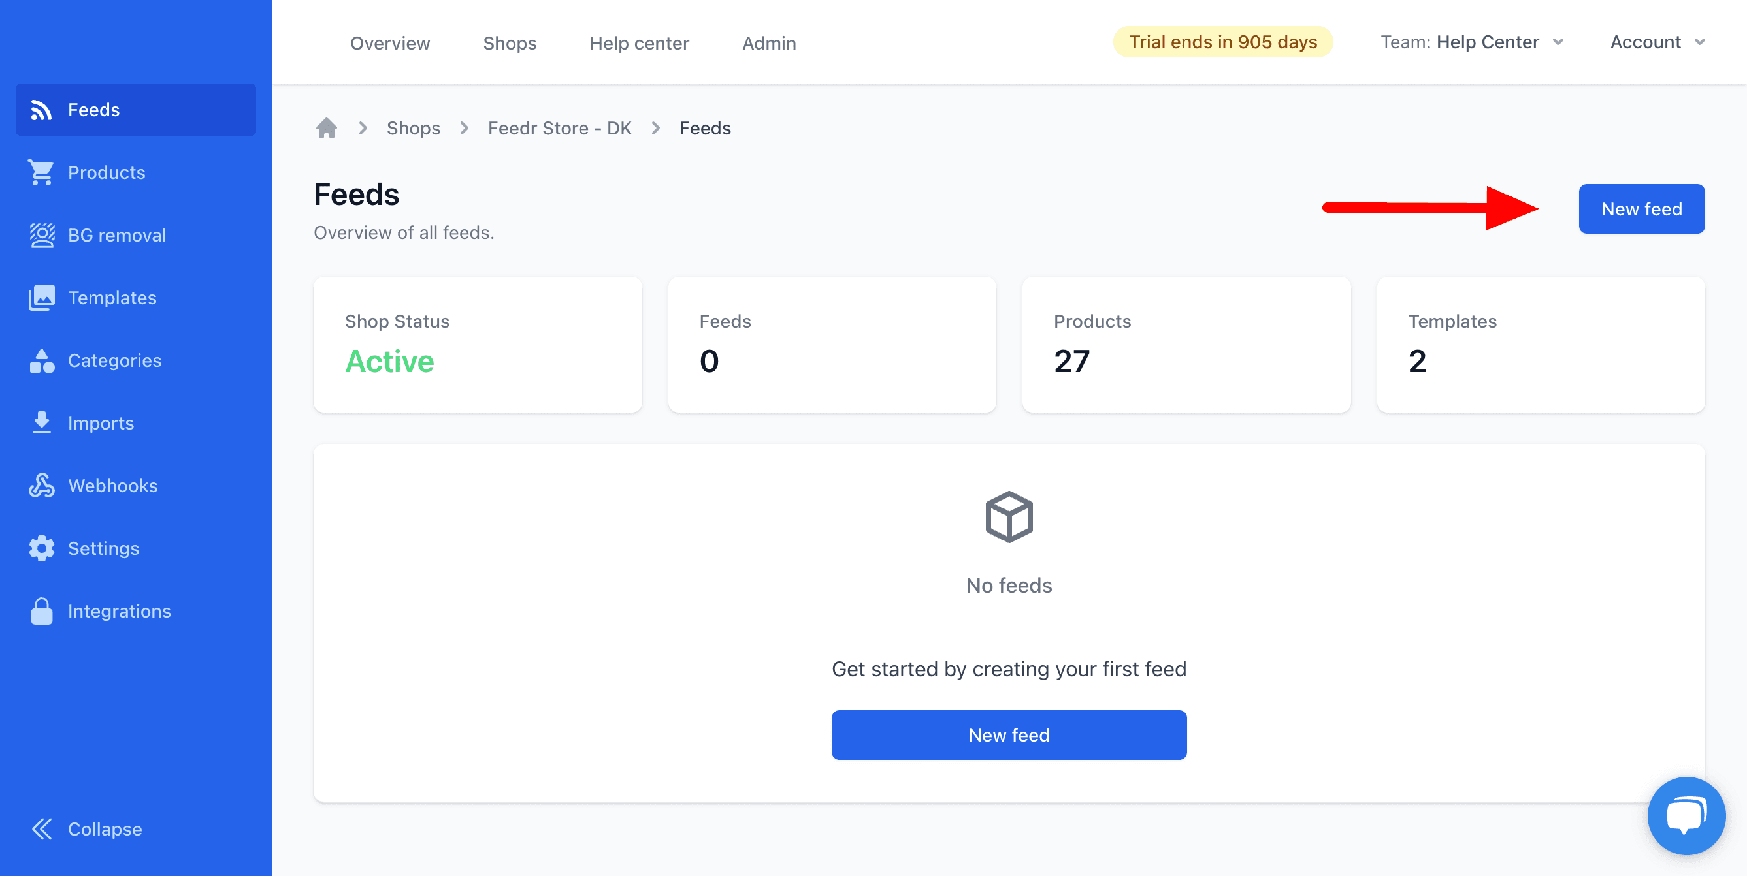Click the Categories shapes icon
Screen dimensions: 1747x876
pos(41,360)
